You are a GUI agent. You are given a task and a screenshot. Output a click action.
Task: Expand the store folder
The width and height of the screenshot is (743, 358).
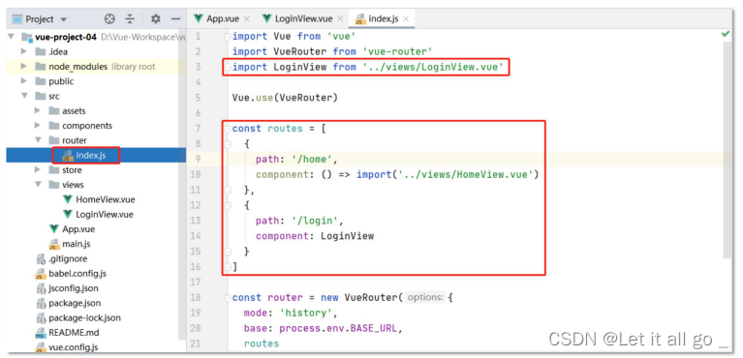tap(38, 170)
